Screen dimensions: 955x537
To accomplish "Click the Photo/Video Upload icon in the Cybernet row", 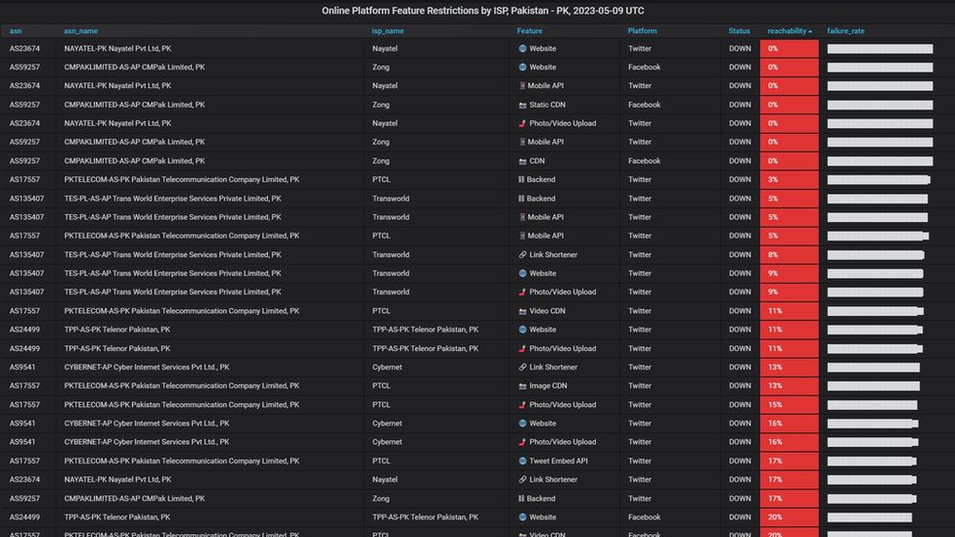I will [x=522, y=442].
